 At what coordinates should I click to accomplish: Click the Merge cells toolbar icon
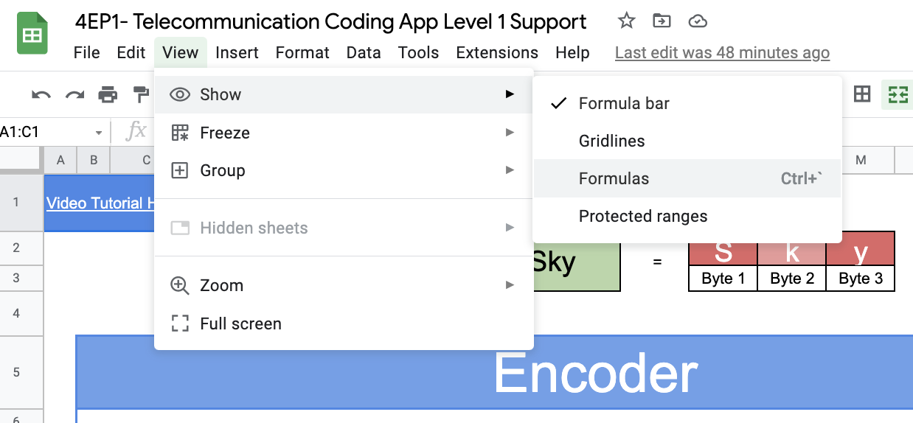coord(897,94)
